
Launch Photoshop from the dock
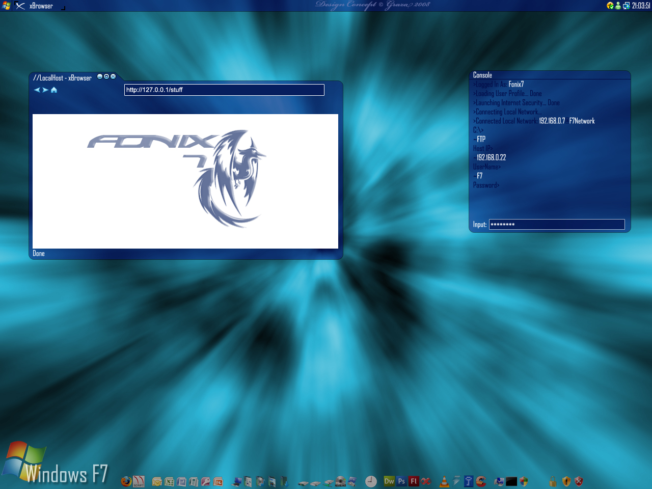pyautogui.click(x=401, y=481)
